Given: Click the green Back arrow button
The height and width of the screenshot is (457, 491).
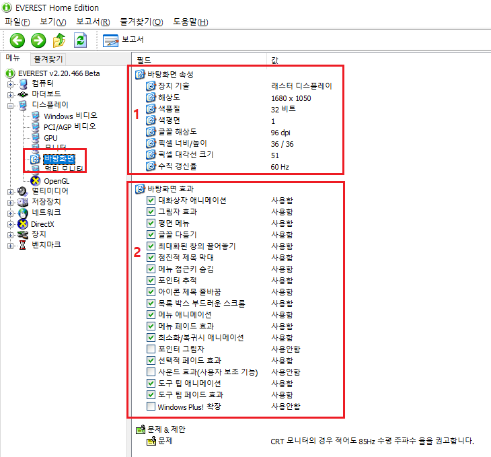Looking at the screenshot, I should click(x=17, y=40).
